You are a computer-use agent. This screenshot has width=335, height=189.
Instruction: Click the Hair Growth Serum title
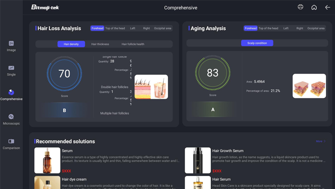click(x=228, y=151)
